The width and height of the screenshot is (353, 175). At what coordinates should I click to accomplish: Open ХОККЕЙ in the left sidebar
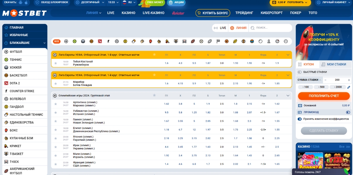[25, 67]
